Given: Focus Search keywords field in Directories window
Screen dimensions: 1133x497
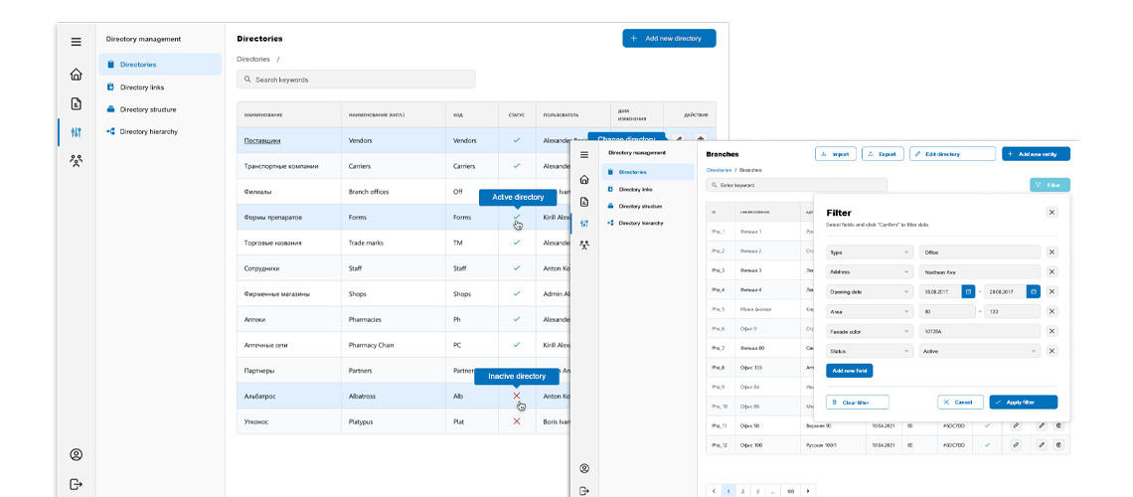Looking at the screenshot, I should tap(356, 80).
